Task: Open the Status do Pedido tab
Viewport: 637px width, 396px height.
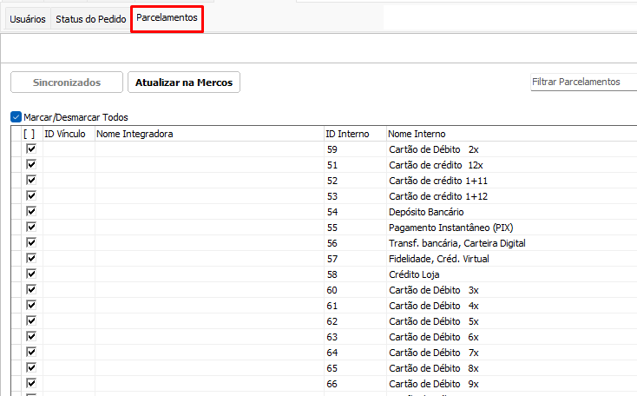Action: (x=90, y=18)
